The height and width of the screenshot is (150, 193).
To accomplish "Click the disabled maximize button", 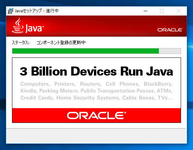I will (x=162, y=11).
